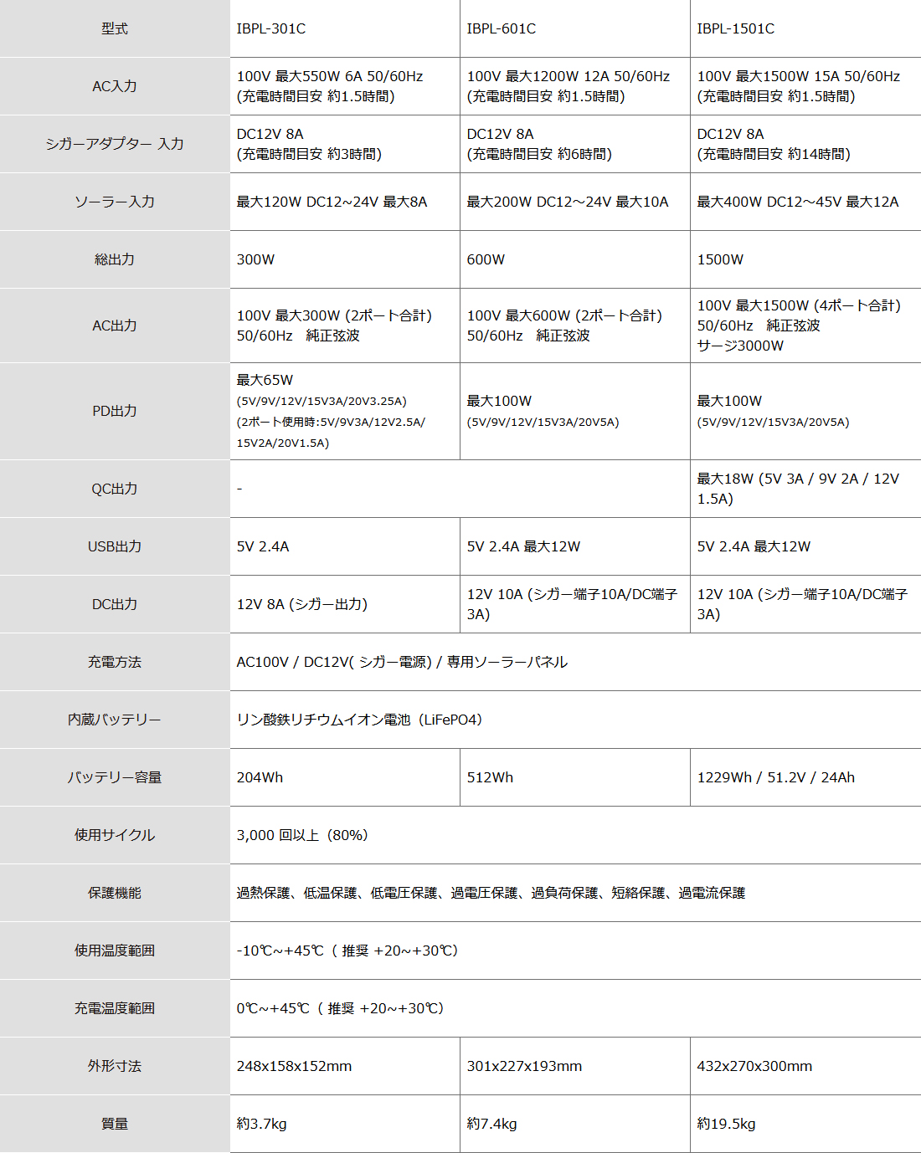Click the 保護機能 row label
Screen dimensions: 921x1153
click(x=115, y=893)
